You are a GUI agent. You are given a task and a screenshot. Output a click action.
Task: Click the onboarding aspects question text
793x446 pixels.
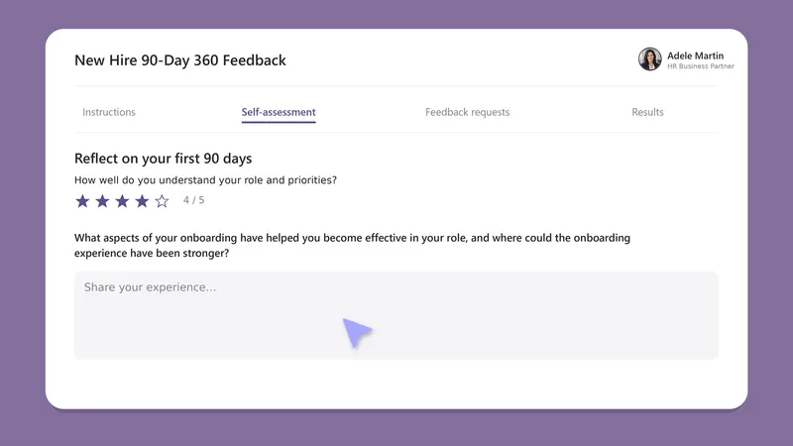coord(352,245)
